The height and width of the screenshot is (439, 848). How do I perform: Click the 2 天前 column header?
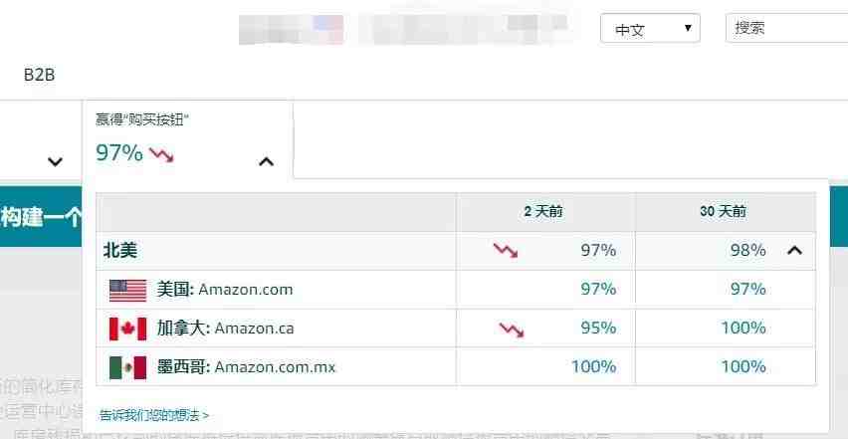tap(543, 211)
